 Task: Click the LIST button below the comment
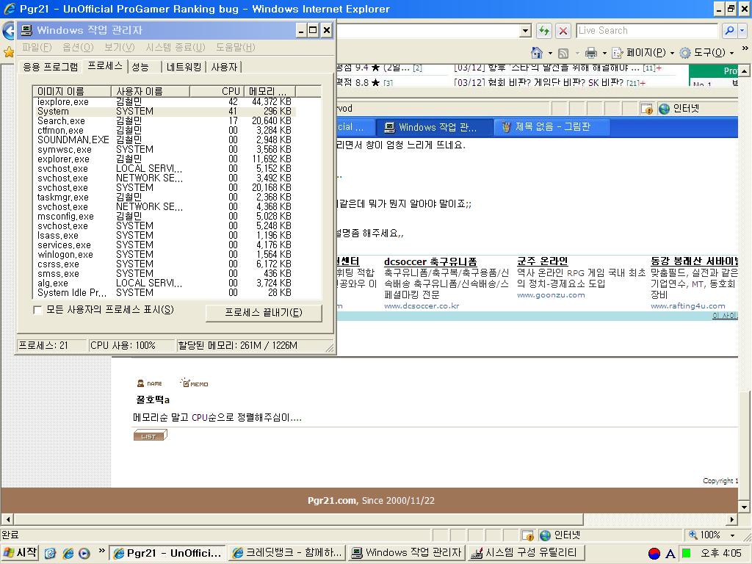(150, 435)
